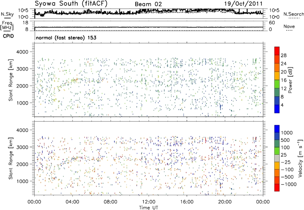
Task: Click the frequency trace line in the Freq panel
Action: (x=149, y=27)
